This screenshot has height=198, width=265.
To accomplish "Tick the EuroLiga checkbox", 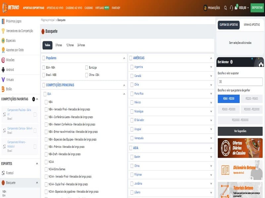I will point(86,68).
